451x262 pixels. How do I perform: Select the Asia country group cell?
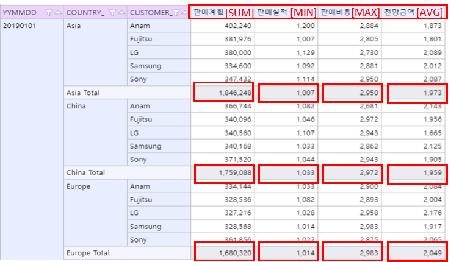[95, 52]
